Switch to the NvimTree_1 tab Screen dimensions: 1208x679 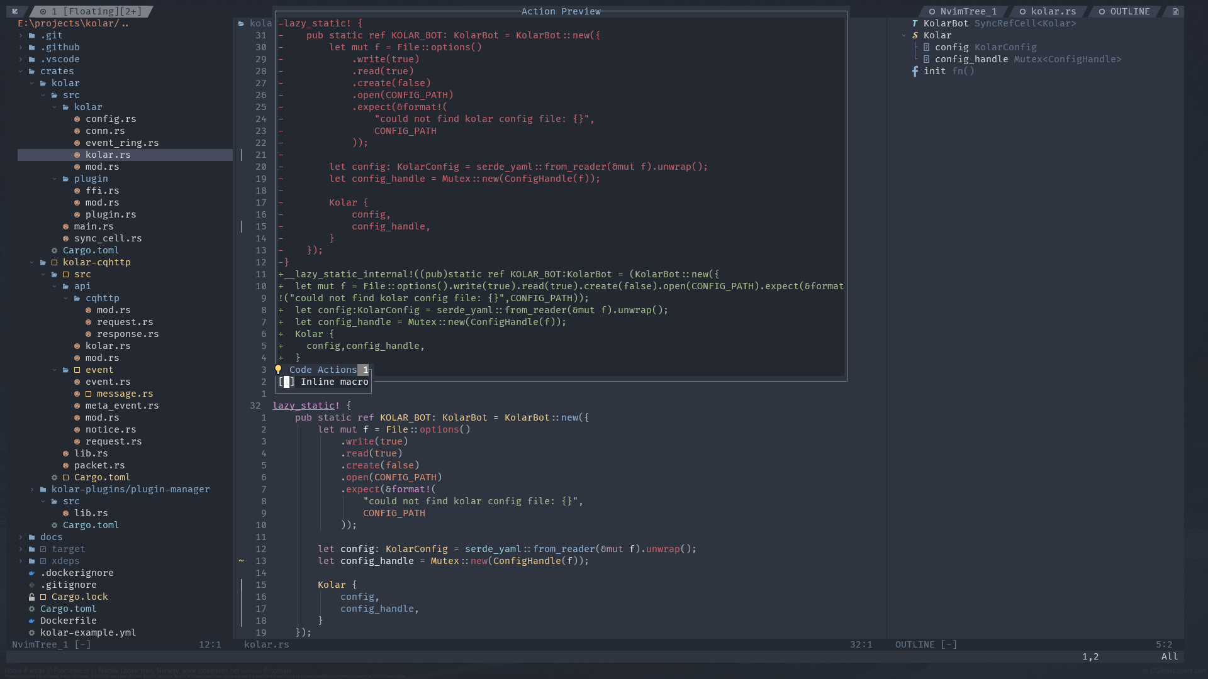[x=968, y=11]
